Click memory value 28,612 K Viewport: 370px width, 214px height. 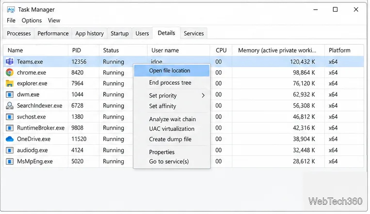pos(304,161)
